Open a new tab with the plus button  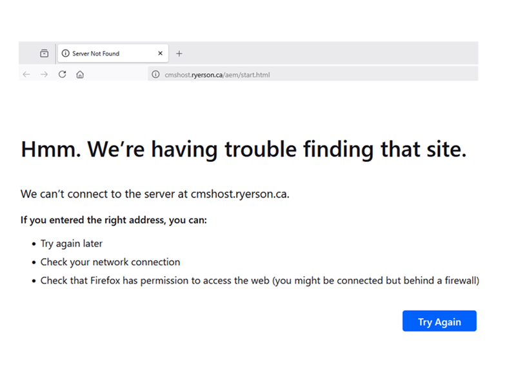click(x=179, y=54)
